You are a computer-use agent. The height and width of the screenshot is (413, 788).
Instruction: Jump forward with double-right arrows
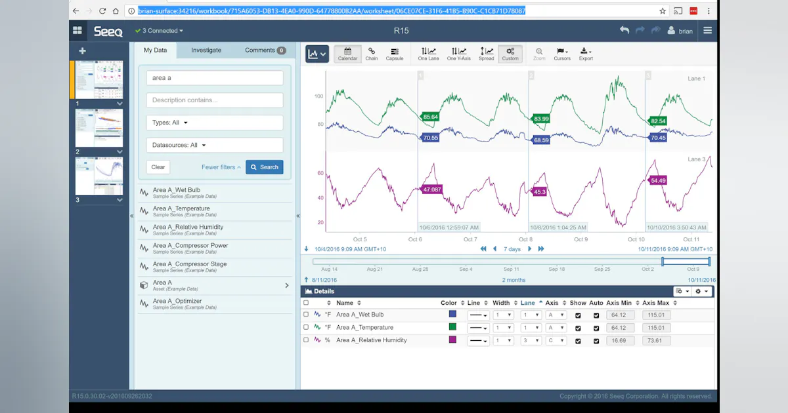[x=541, y=249]
